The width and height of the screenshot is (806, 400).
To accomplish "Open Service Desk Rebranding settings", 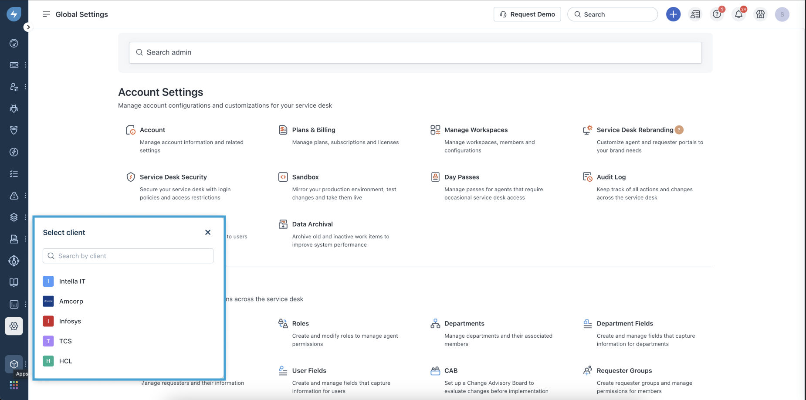I will point(636,129).
